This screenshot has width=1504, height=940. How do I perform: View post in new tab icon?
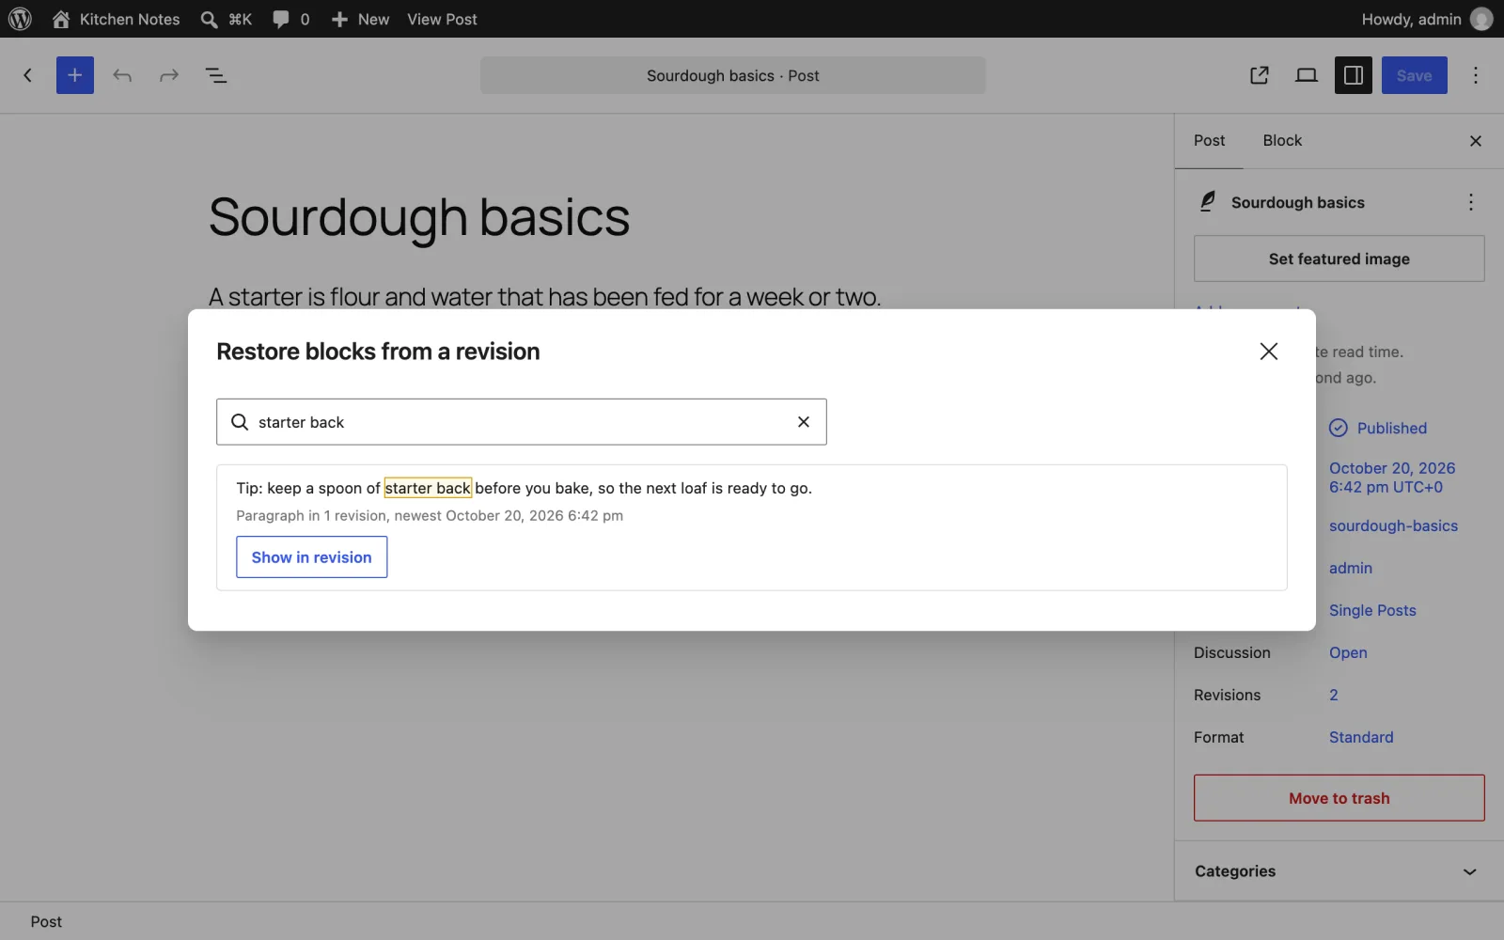(x=1260, y=75)
